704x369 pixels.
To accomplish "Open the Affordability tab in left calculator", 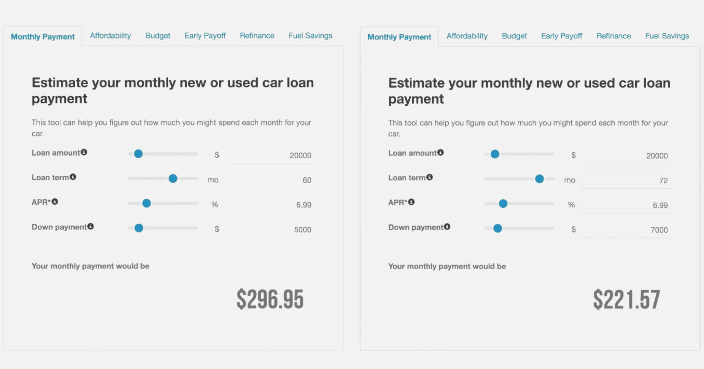I will point(110,36).
